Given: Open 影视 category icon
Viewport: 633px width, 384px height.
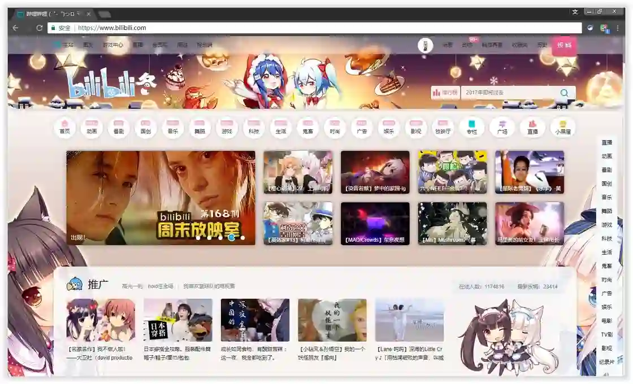Looking at the screenshot, I should click(x=416, y=128).
